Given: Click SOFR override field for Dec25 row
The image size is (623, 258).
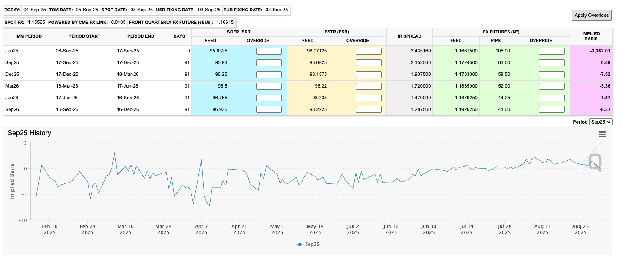Looking at the screenshot, I should pos(269,75).
